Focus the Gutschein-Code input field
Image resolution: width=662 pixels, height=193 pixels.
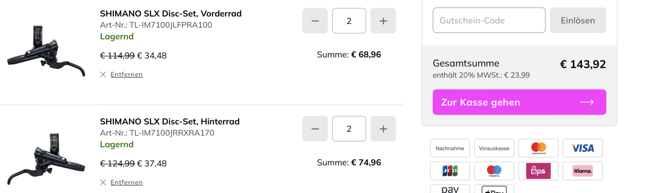[489, 20]
